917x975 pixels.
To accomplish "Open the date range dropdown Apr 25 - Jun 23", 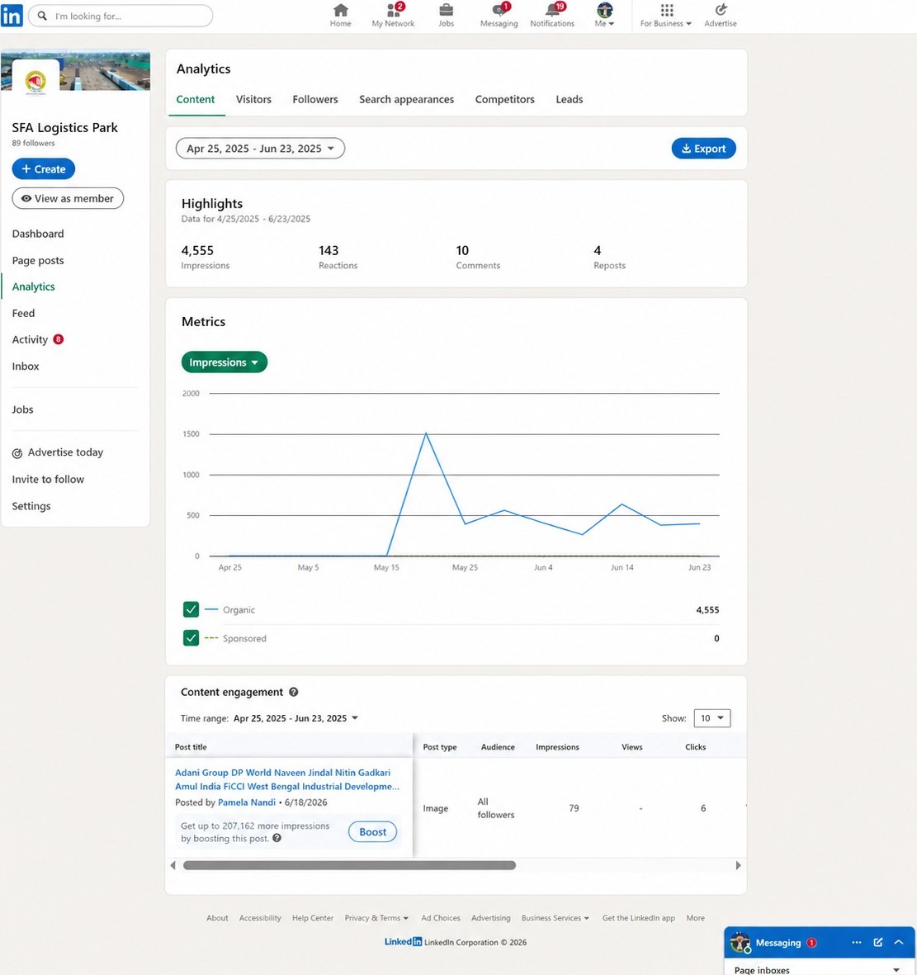I will [261, 149].
